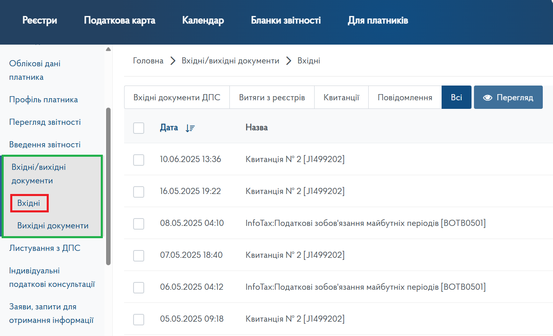553x336 pixels.
Task: Click the sidebar scroll-up arrow
Action: click(x=108, y=50)
